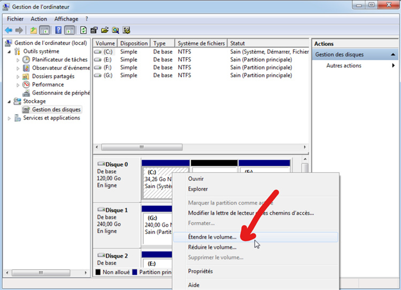Choose Étendre le volume... in context menu
Screen dimensions: 401x290
tap(256, 237)
